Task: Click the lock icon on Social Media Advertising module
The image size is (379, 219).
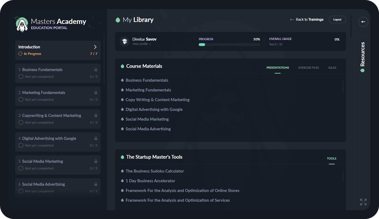Action: (96, 184)
